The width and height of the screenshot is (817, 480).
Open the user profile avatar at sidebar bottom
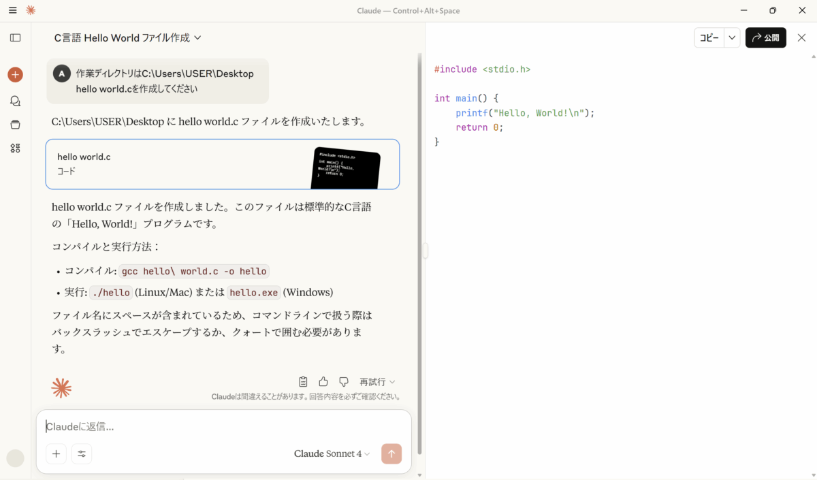(x=15, y=458)
